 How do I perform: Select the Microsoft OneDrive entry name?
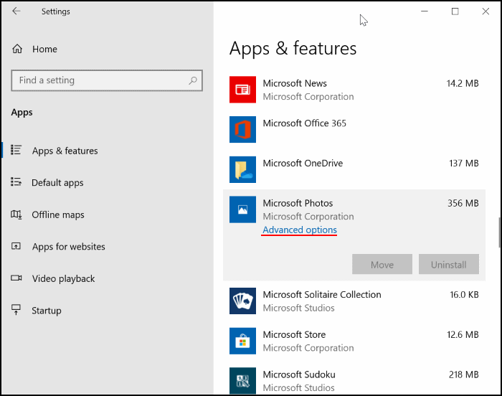click(303, 164)
